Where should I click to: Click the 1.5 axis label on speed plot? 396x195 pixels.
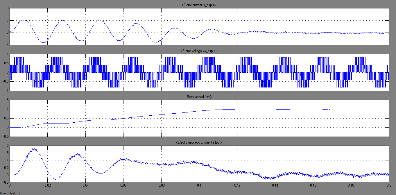6,100
